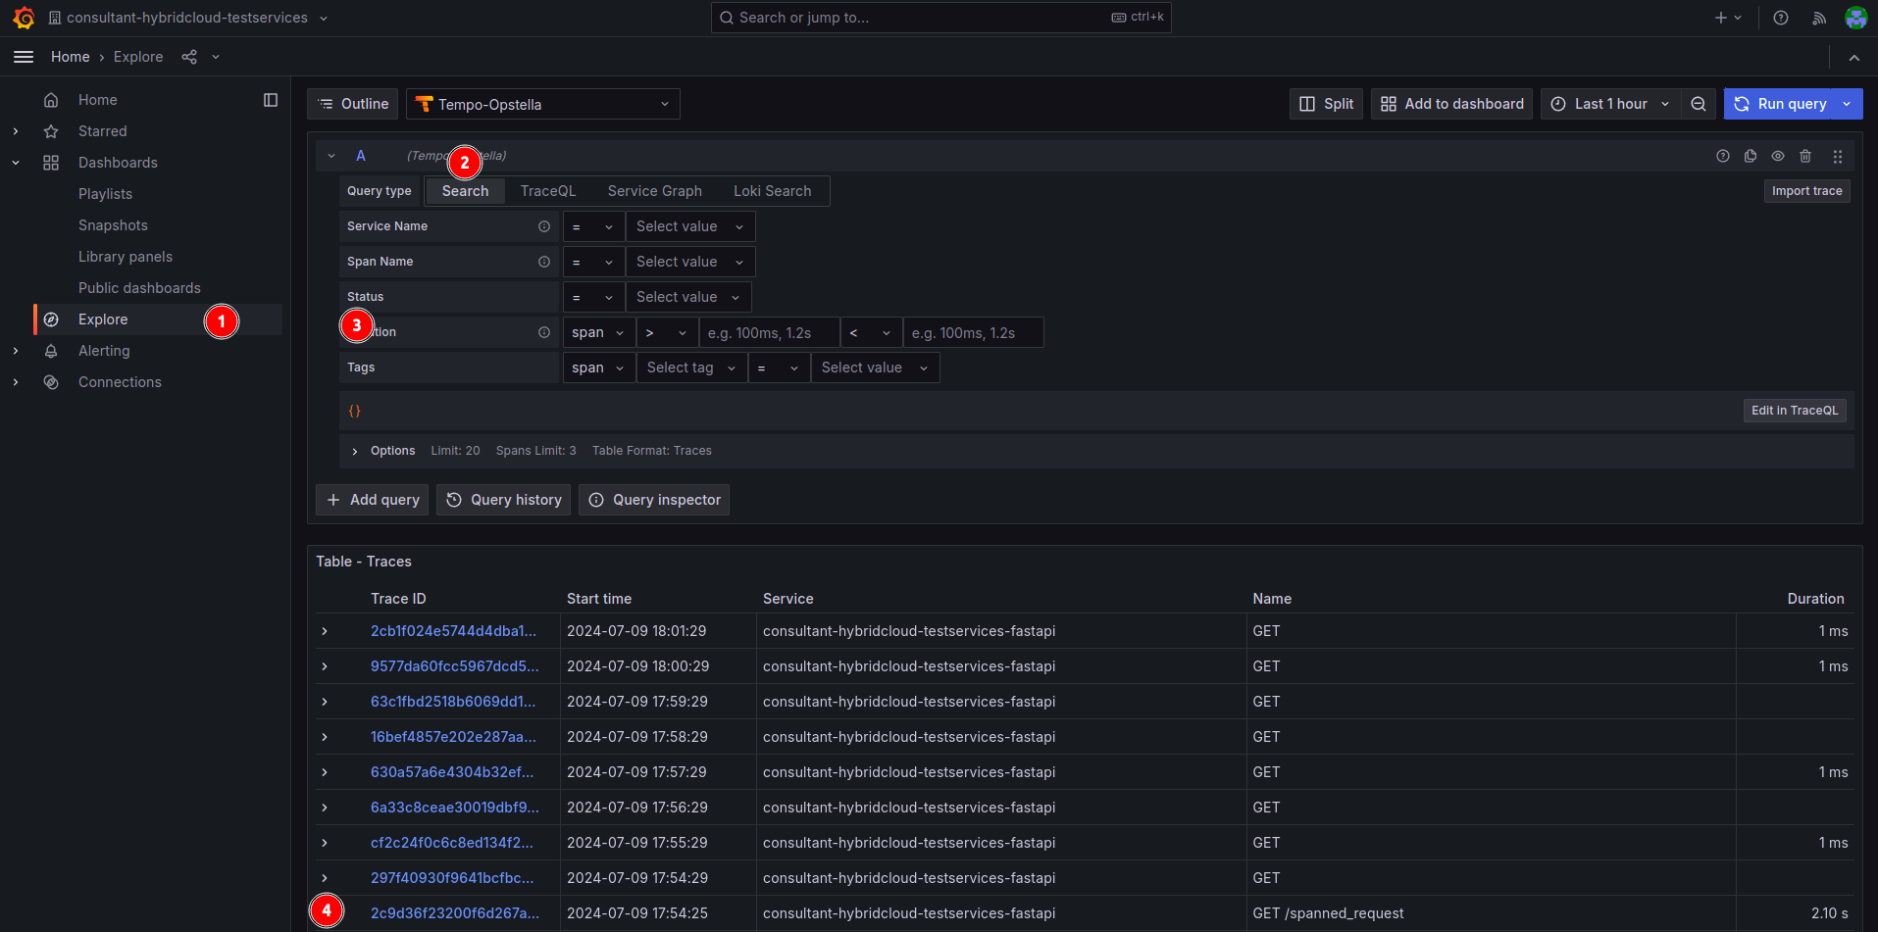Collapse top bar with chevron-up icon

coord(1854,58)
